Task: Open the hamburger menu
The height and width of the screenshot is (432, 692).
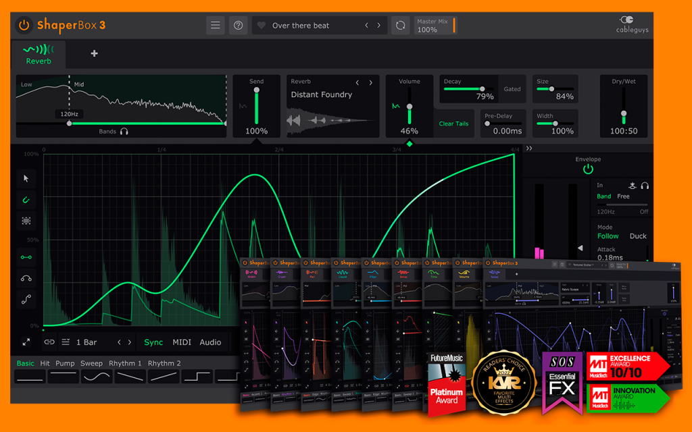Action: [x=216, y=25]
